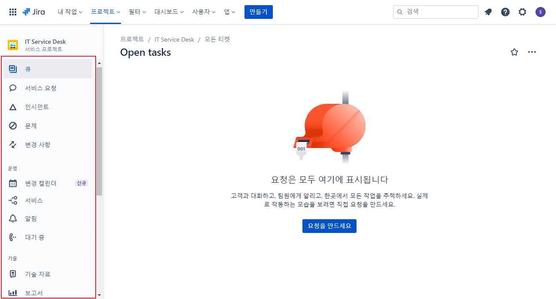Click the search magnifier icon
The image size is (556, 299).
tap(400, 12)
